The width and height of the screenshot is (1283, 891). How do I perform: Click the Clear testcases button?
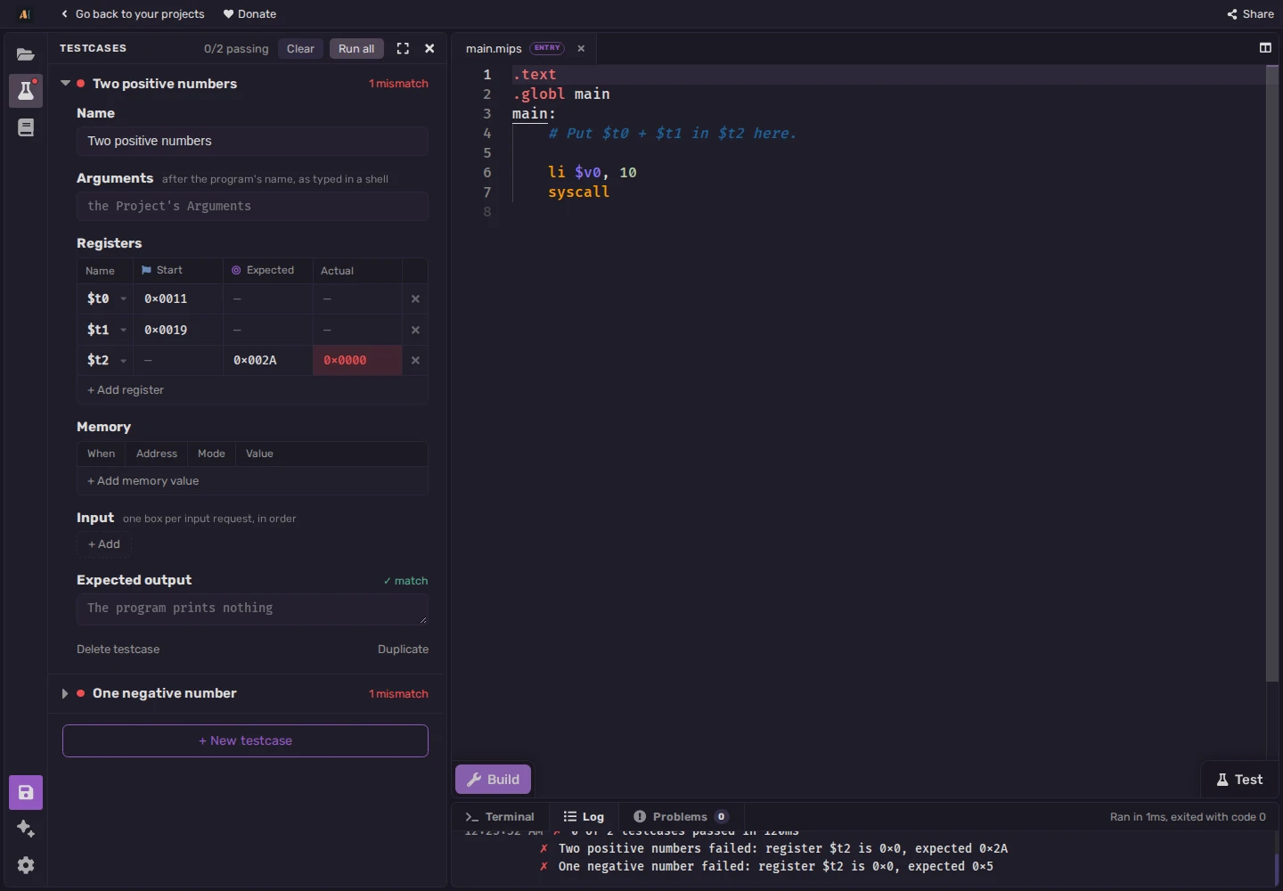[300, 49]
